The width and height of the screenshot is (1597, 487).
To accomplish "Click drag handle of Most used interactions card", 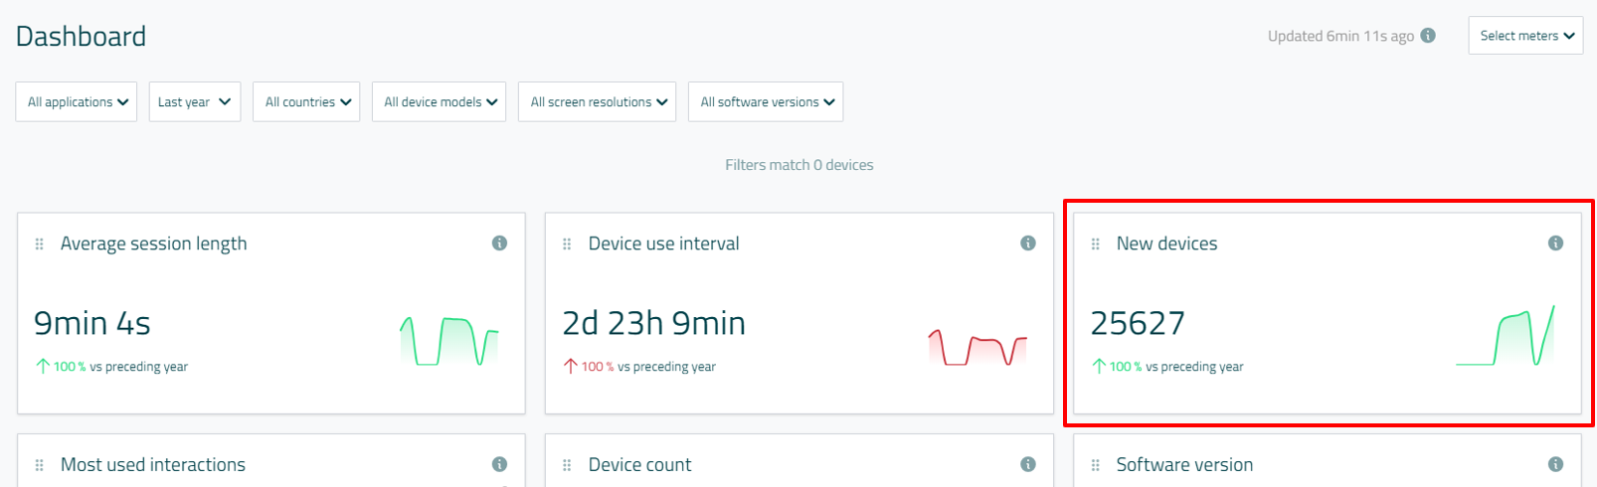I will coord(40,465).
